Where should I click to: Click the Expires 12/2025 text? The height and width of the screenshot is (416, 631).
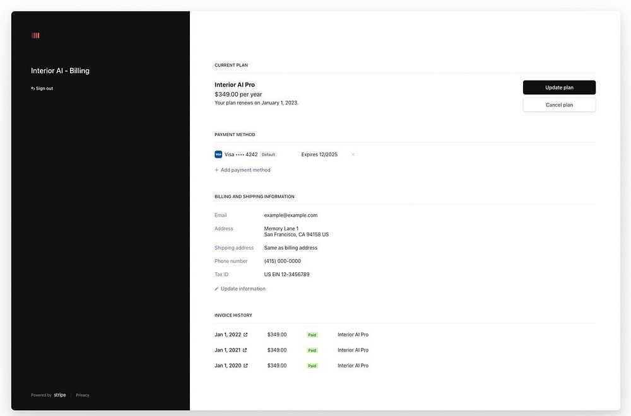click(319, 154)
